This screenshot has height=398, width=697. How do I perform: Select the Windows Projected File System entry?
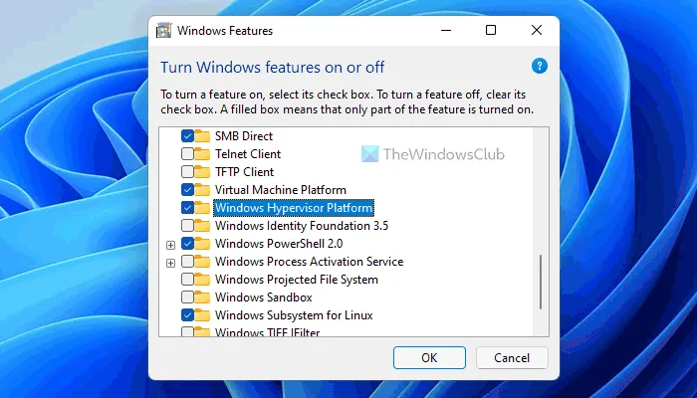(296, 280)
